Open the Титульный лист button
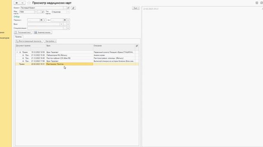This screenshot has height=147, width=263. (x=23, y=32)
